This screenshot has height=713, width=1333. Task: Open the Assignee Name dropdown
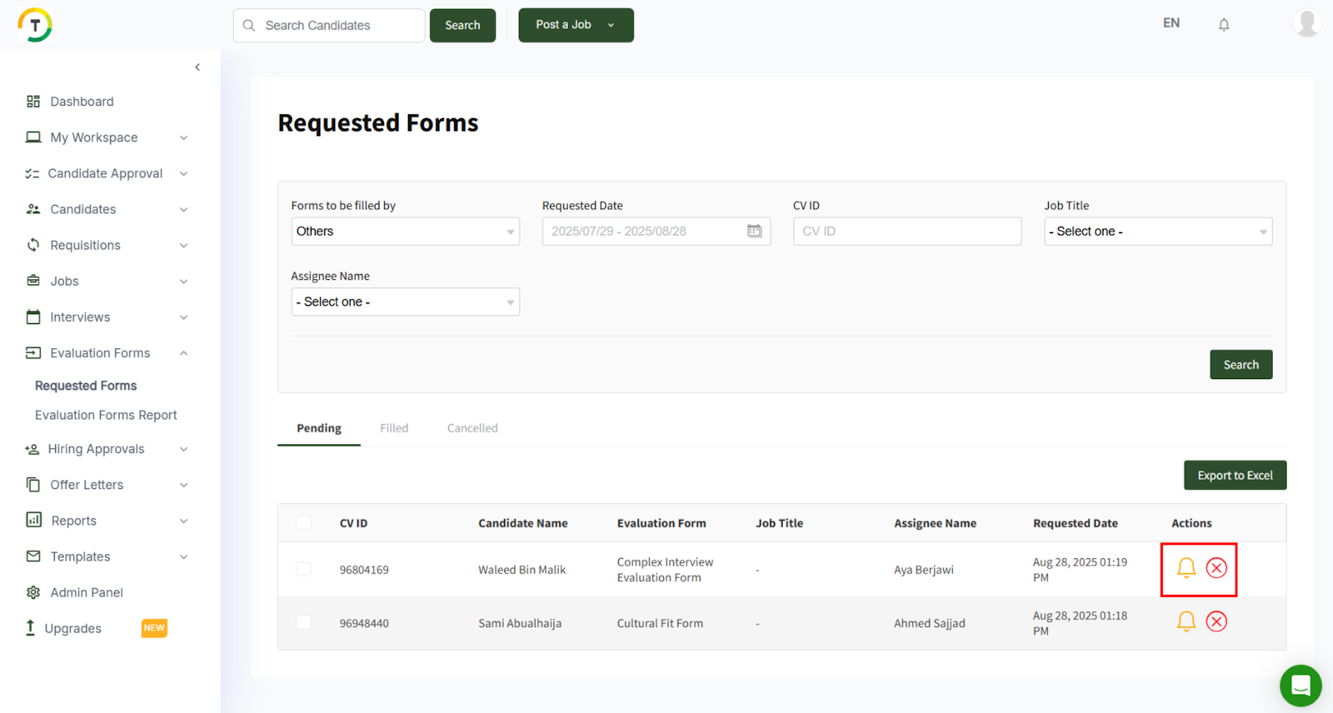(x=405, y=302)
